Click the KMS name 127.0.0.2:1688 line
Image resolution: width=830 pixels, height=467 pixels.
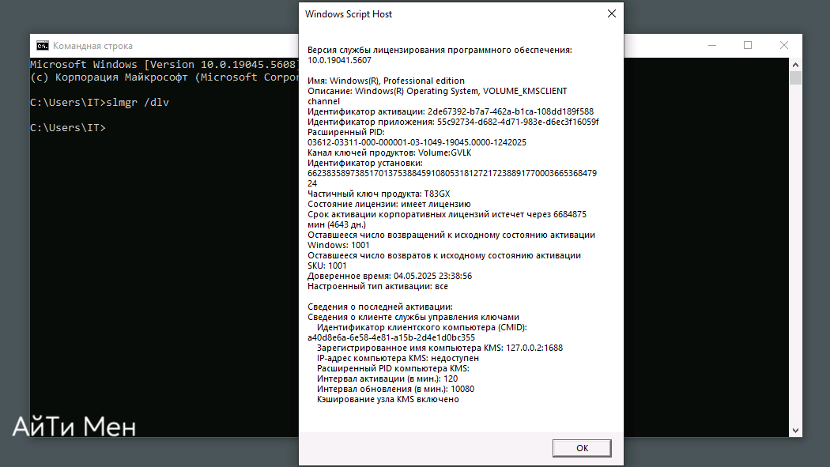coord(440,348)
